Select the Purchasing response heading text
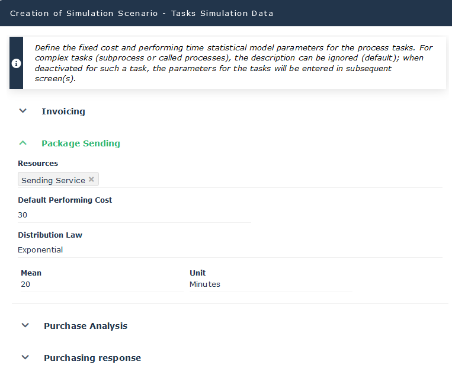This screenshot has width=452, height=371. 92,358
